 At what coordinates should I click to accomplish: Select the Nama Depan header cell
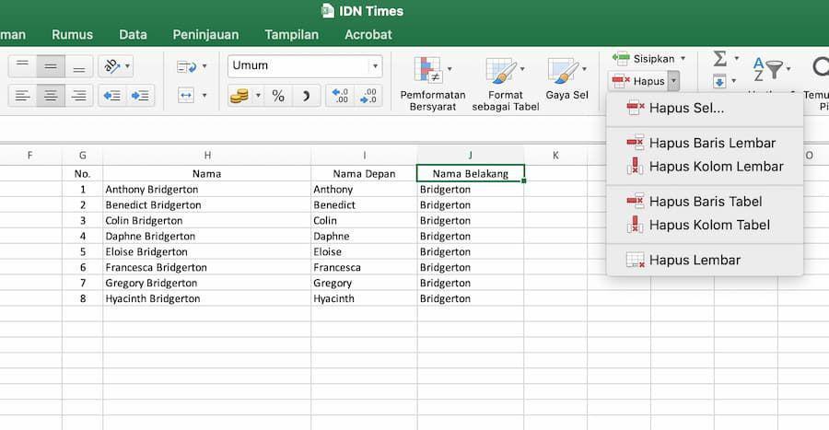click(x=364, y=174)
